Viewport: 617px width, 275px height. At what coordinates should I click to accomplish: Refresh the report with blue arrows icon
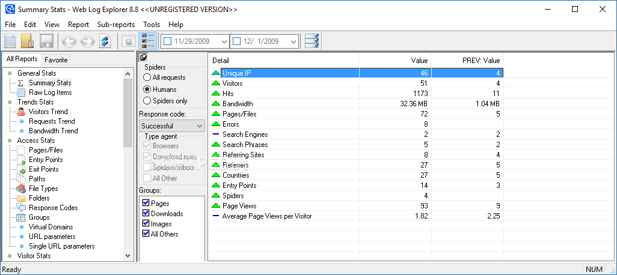click(x=105, y=41)
